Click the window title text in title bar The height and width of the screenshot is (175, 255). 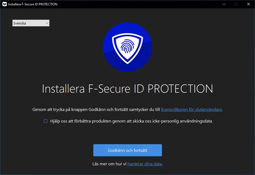point(33,4)
